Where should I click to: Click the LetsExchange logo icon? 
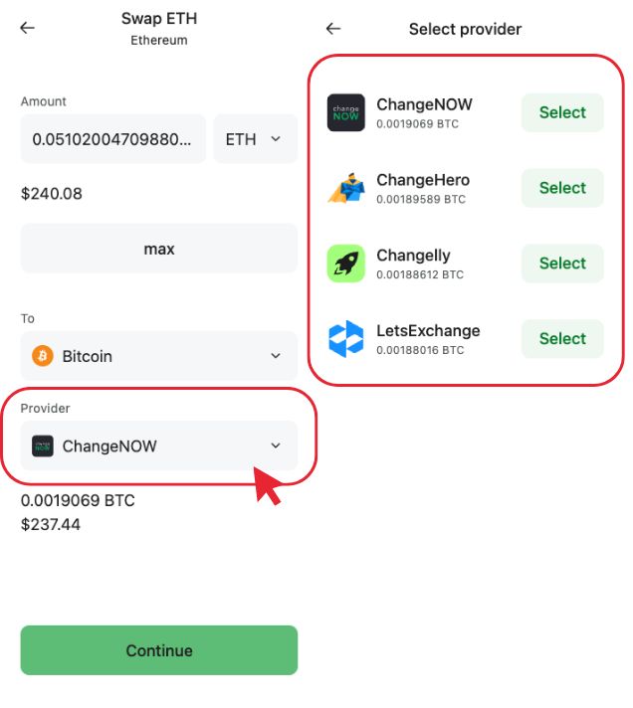tap(346, 339)
